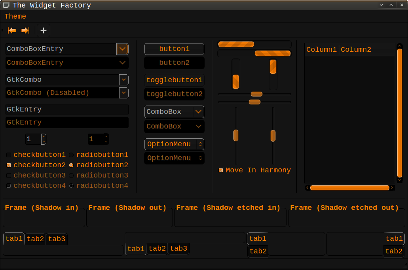Expand the second ComboBoxEntry dropdown arrow

(123, 62)
